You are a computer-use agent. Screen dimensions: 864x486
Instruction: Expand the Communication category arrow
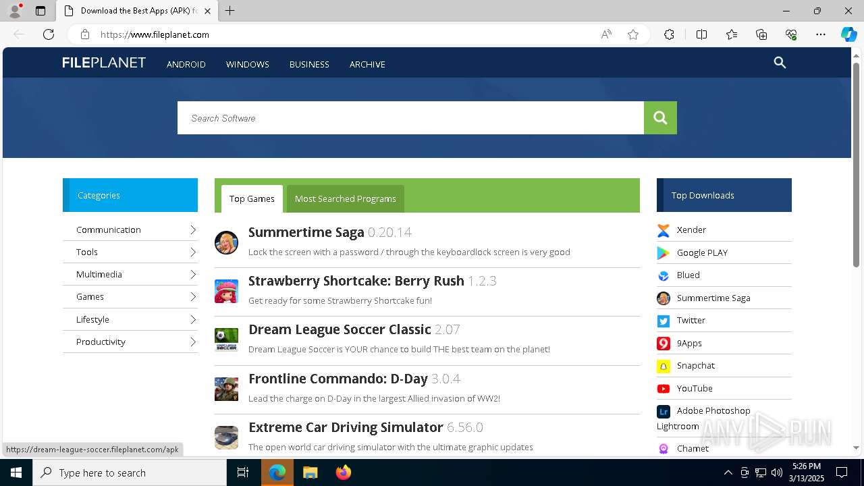(x=192, y=230)
